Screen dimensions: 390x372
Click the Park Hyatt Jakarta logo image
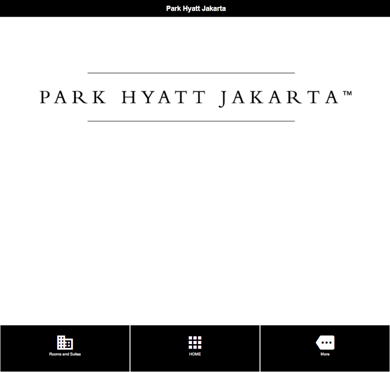click(195, 97)
